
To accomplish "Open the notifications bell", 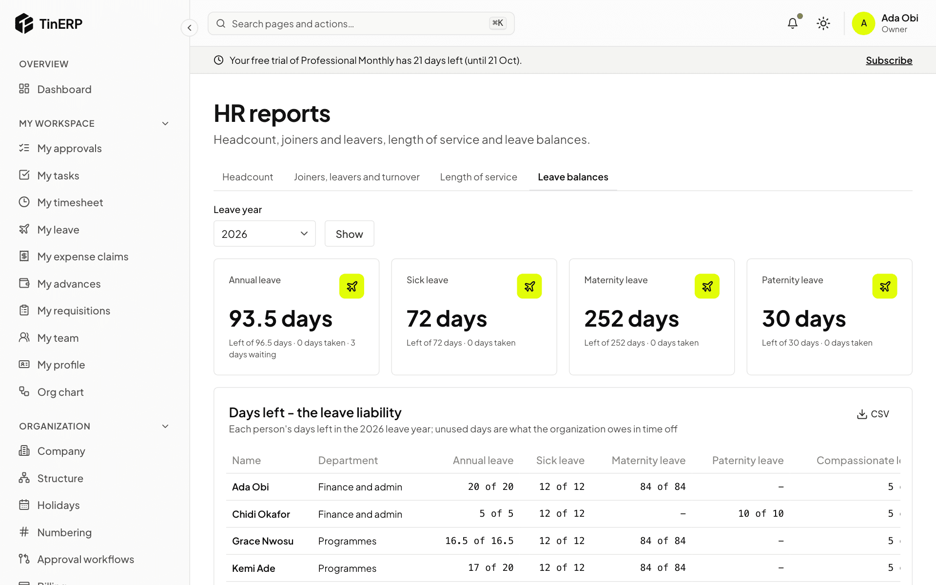I will [x=793, y=23].
